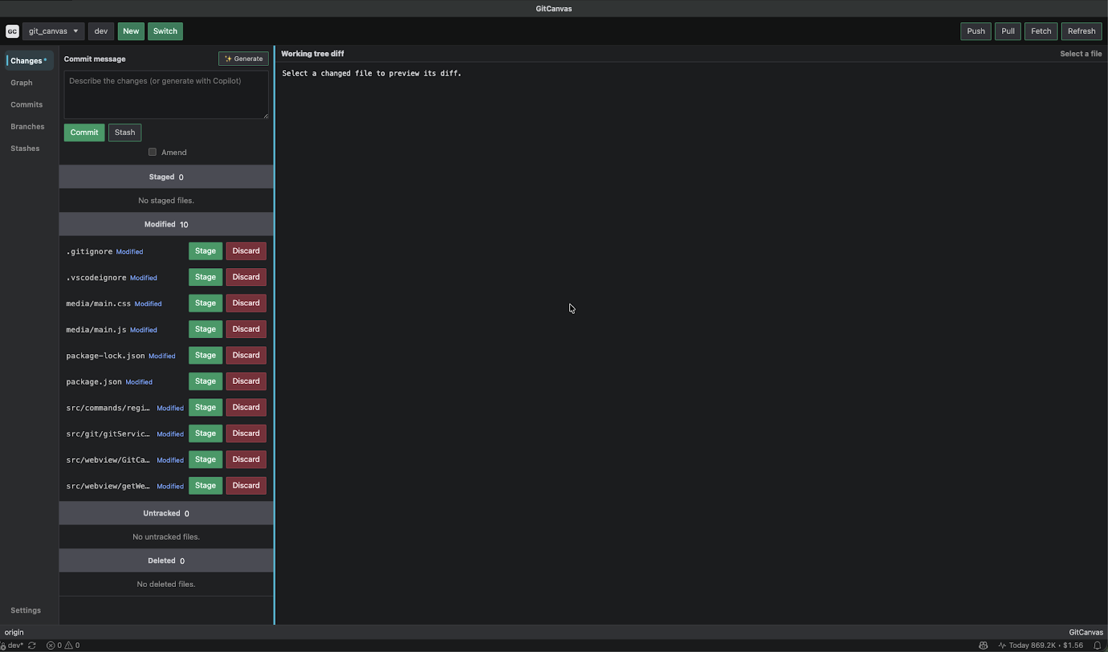This screenshot has height=652, width=1108.
Task: Select media/main.js file name
Action: [96, 330]
